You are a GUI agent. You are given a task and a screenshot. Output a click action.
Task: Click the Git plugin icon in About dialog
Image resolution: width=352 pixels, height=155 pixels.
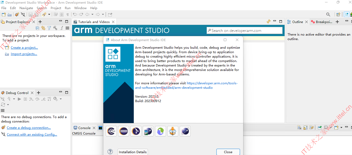pyautogui.click(x=136, y=131)
